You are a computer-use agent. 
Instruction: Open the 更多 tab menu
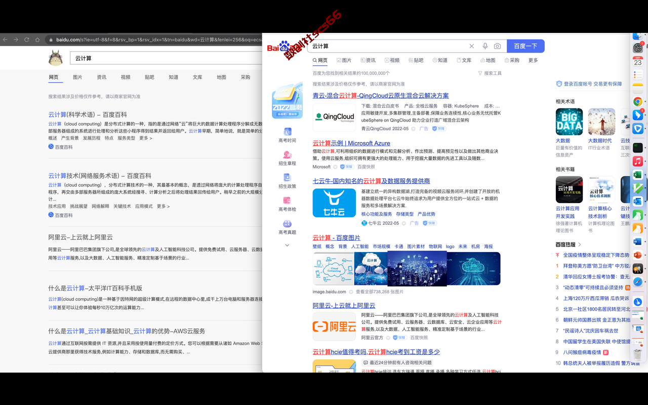533,60
